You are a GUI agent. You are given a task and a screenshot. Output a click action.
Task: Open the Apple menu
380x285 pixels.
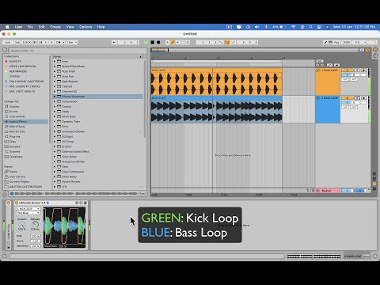point(7,27)
